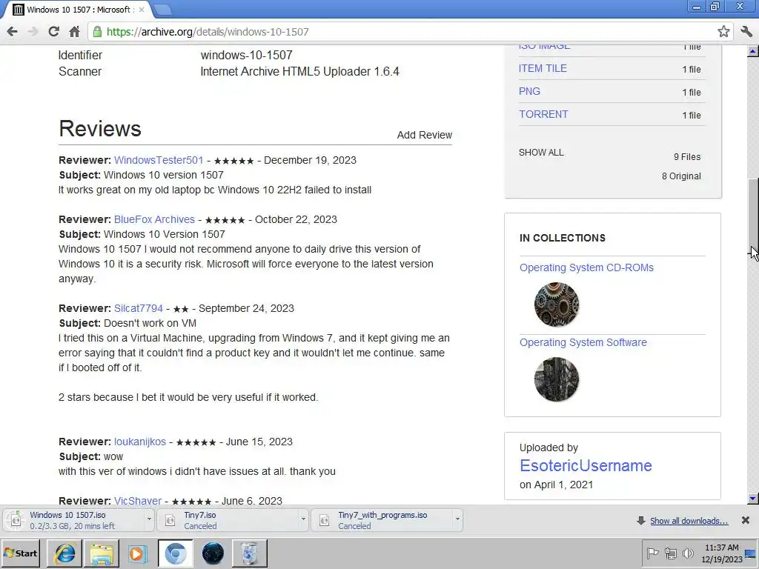759x569 pixels.
Task: Close the downloads bar
Action: pos(746,520)
